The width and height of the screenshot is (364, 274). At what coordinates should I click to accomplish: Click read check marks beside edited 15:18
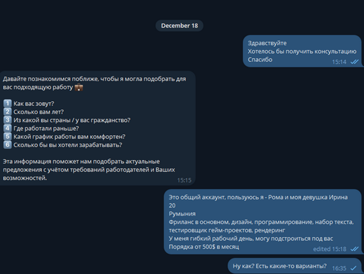pyautogui.click(x=354, y=249)
